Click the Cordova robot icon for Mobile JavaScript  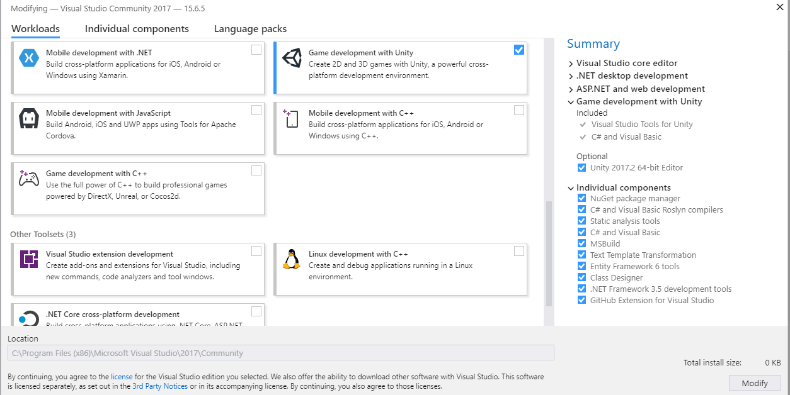coord(29,118)
